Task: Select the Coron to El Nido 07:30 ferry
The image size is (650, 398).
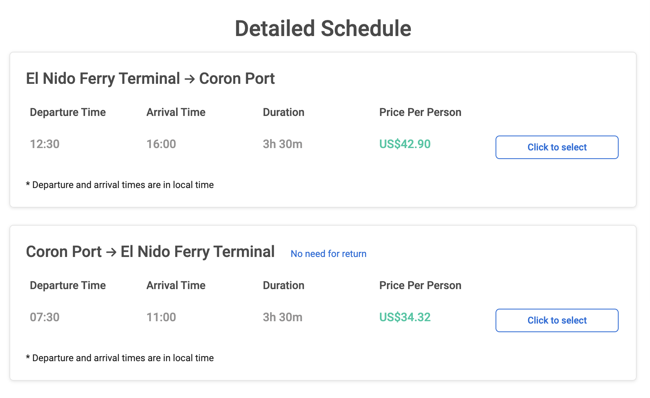Action: tap(557, 320)
